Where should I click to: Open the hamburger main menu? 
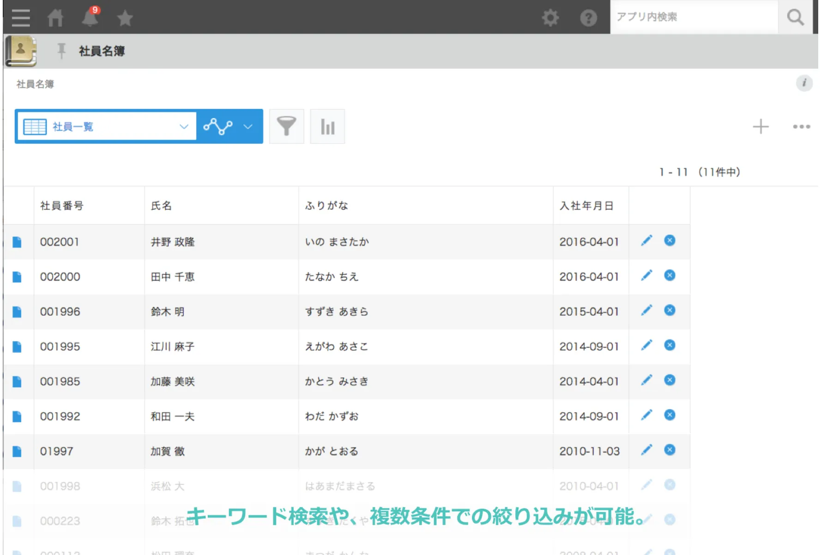(x=21, y=18)
